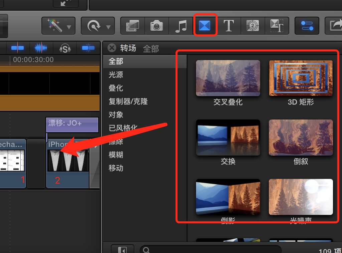Screen dimensions: 342x253
Task: Toggle video skimming in timeline
Action: point(17,48)
